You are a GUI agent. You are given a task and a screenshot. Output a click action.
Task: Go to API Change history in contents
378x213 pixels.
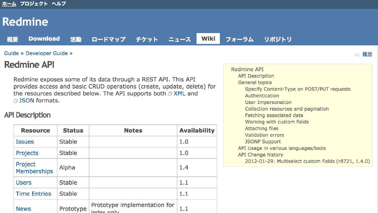261,155
